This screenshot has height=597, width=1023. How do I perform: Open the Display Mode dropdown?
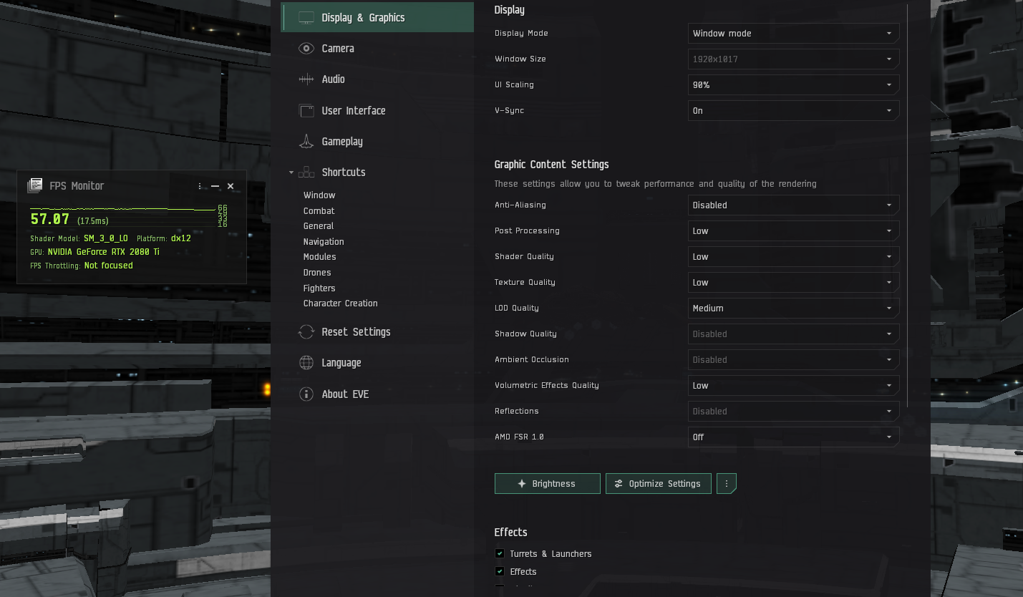(x=793, y=34)
